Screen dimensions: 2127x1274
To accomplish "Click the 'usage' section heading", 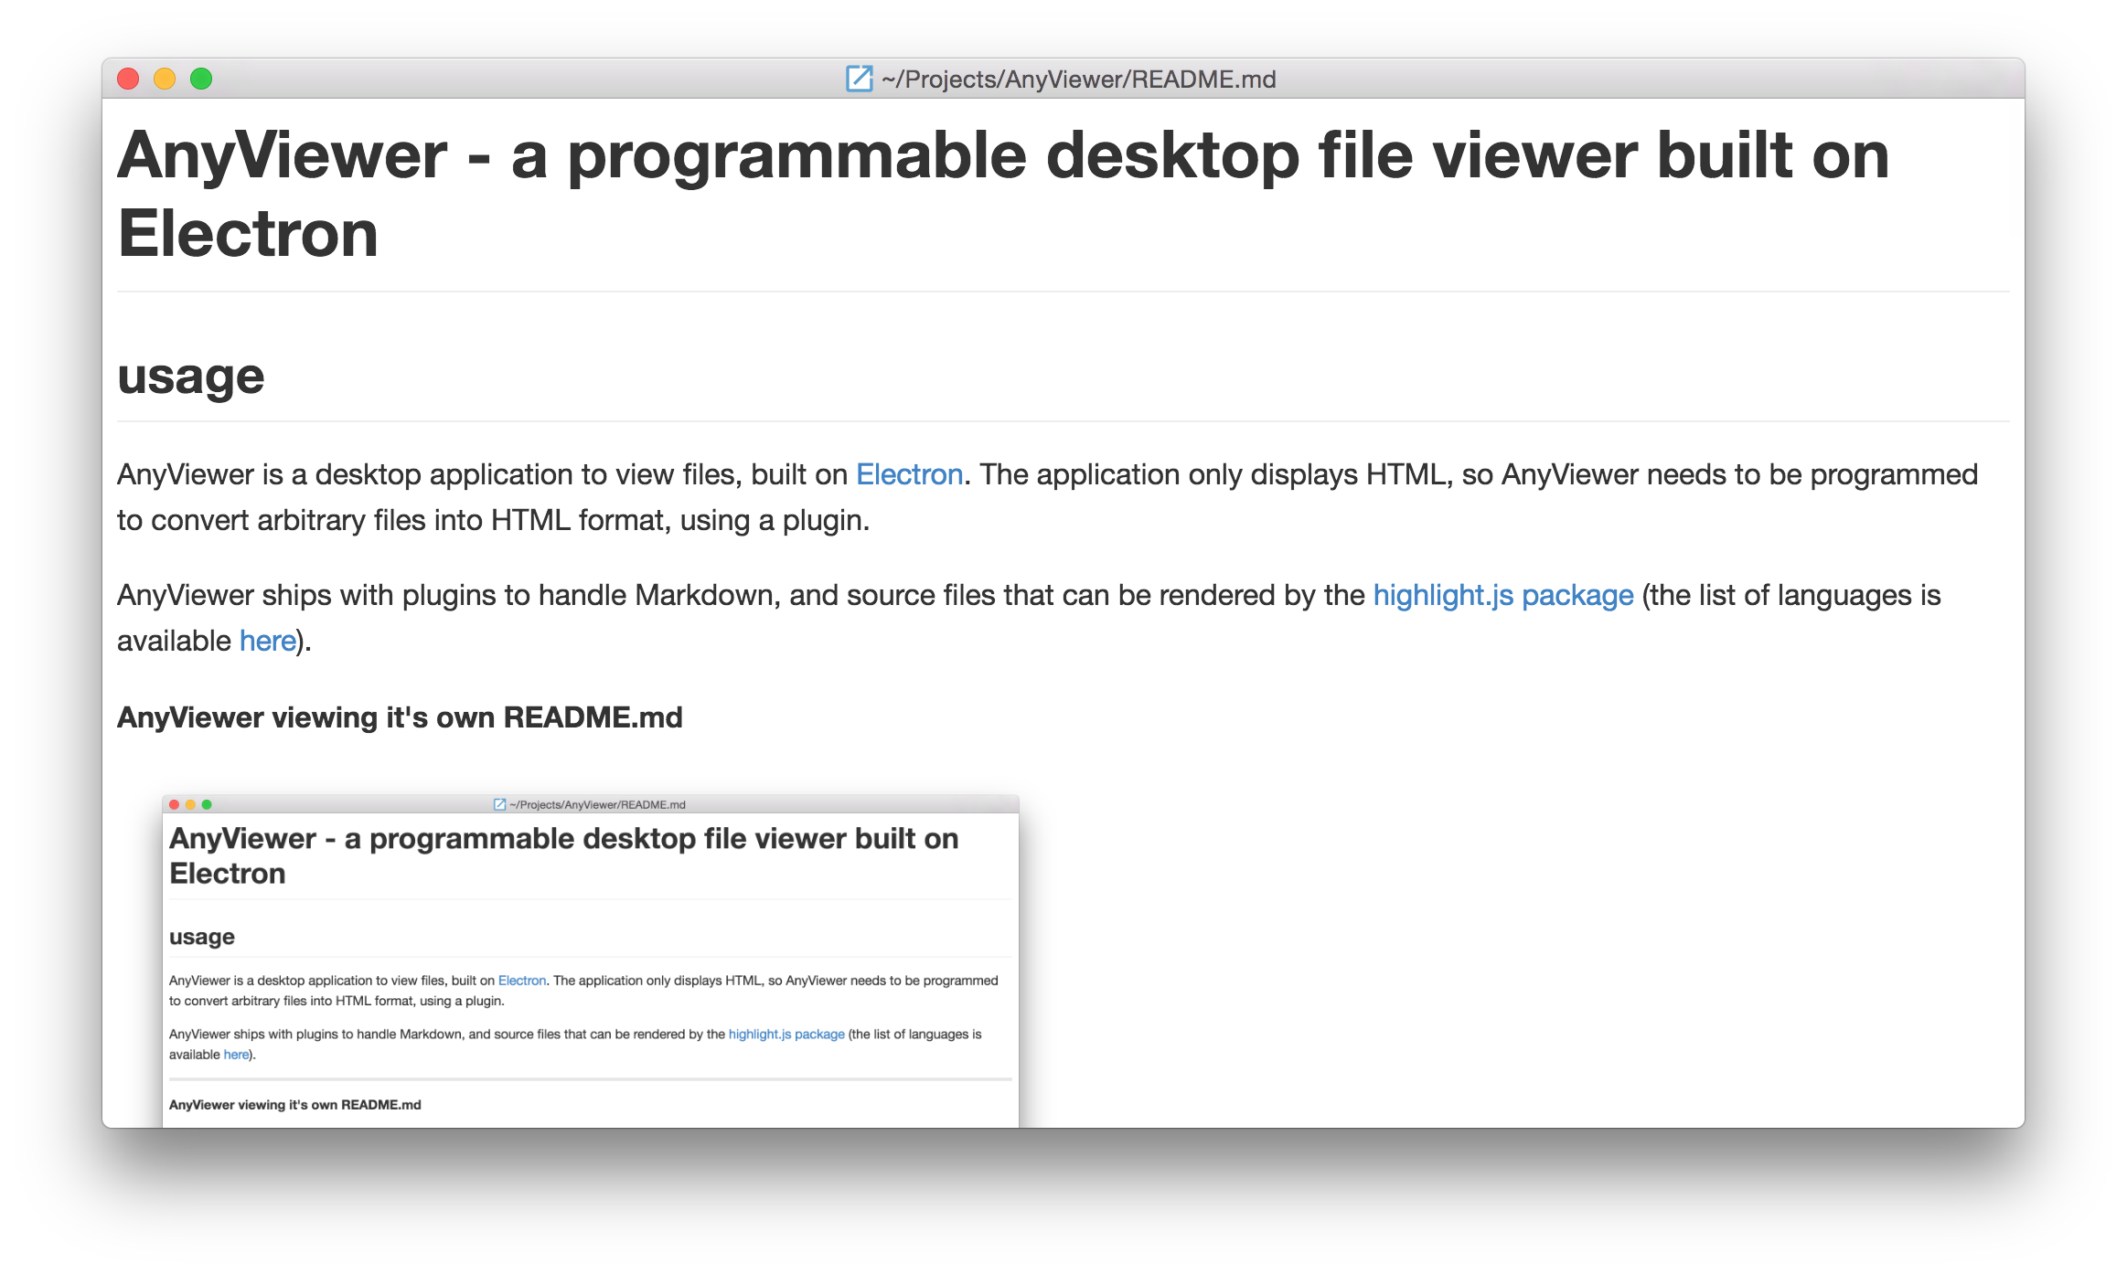I will point(191,377).
